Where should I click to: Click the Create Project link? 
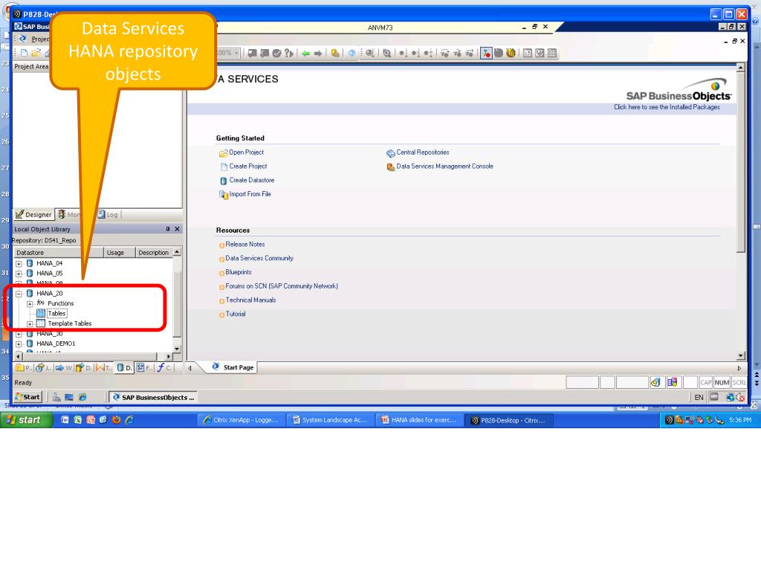[248, 167]
